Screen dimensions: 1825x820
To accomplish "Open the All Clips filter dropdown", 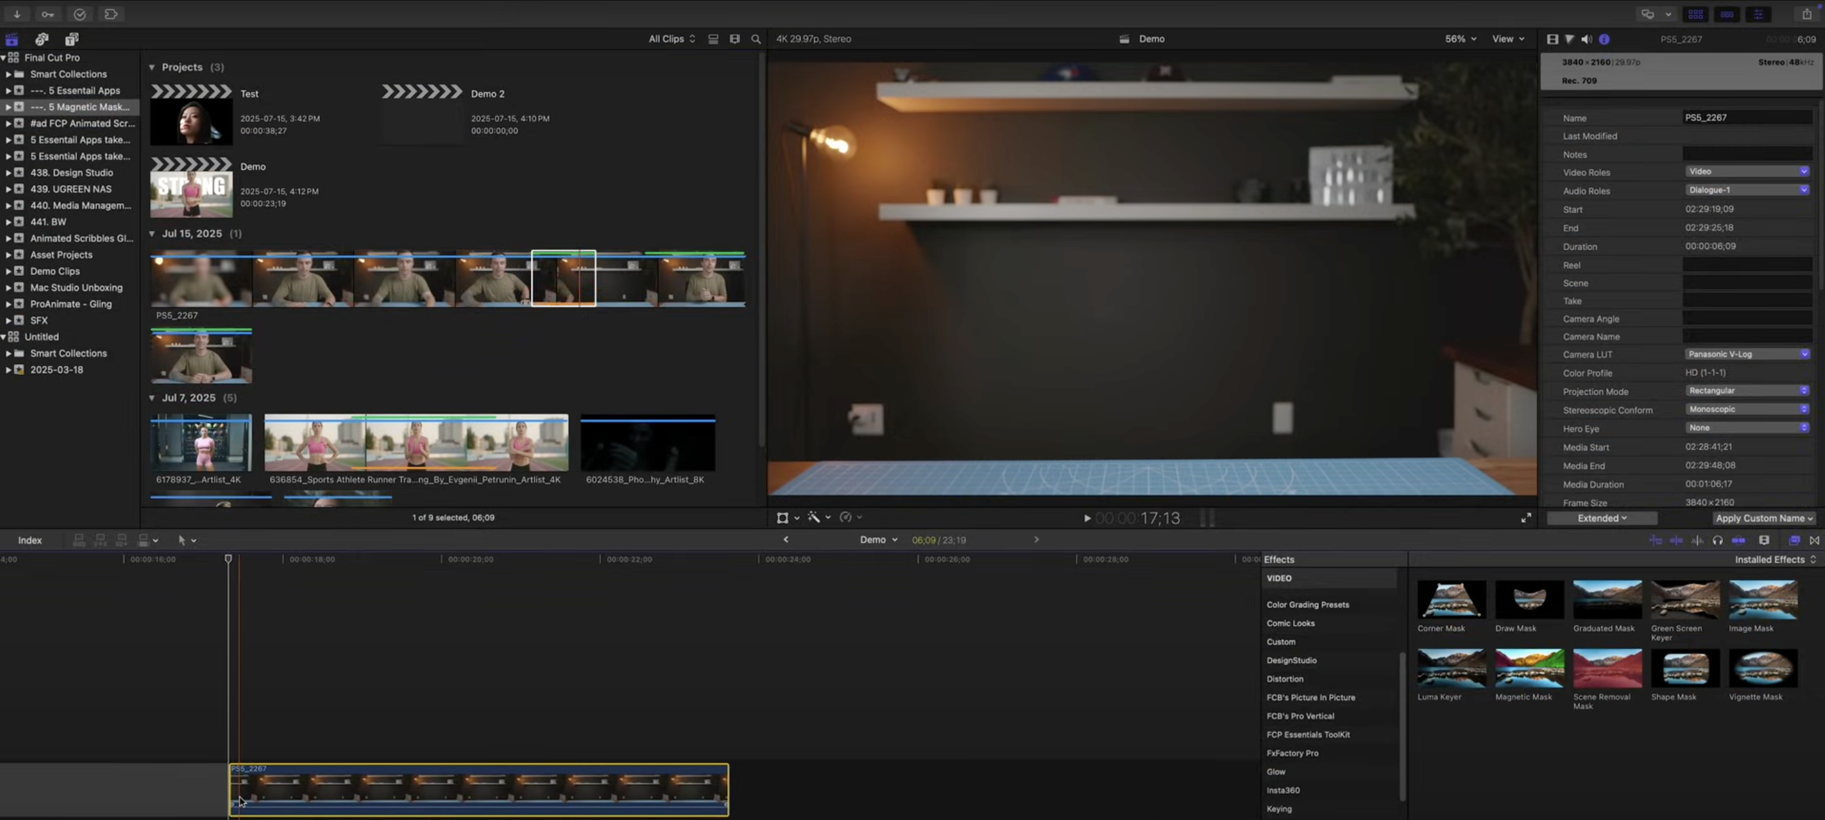I will [x=671, y=39].
